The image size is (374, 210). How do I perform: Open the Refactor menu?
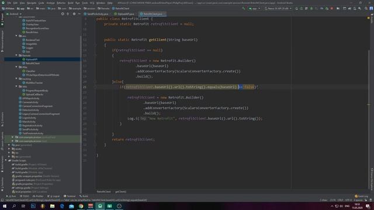61,3
